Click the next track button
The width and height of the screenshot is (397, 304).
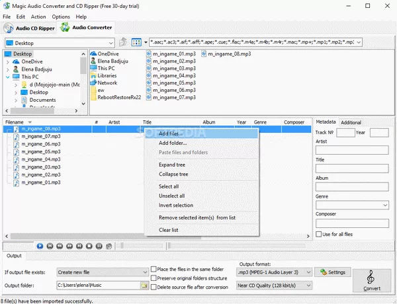pos(79,246)
